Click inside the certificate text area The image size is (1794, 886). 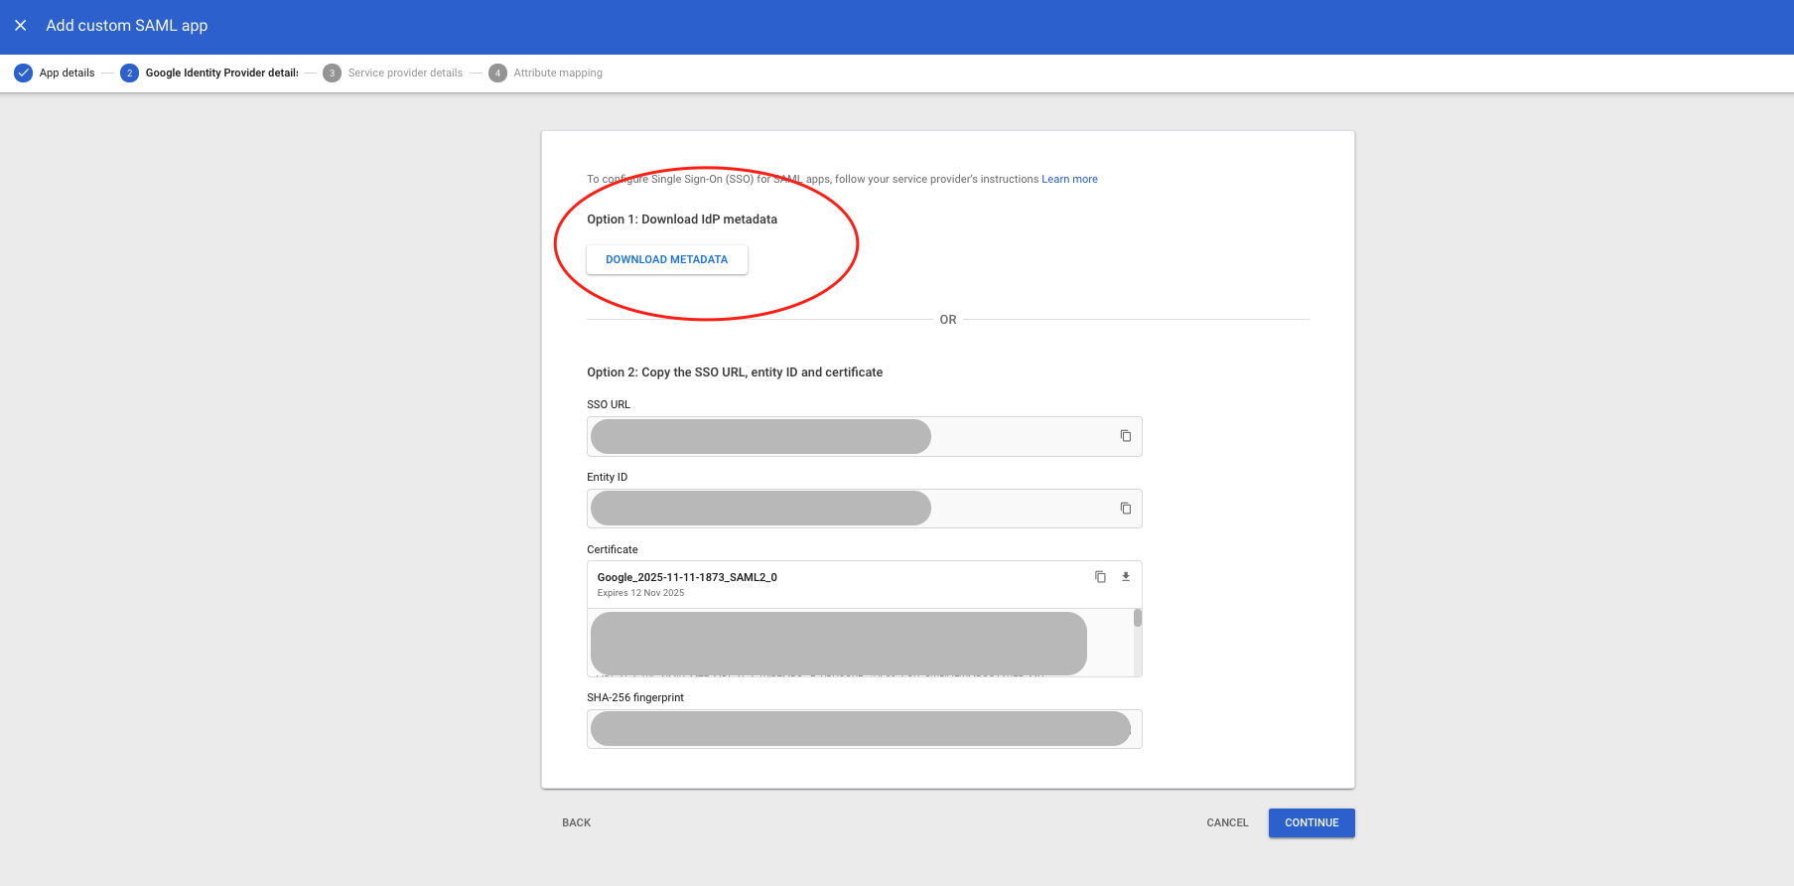pos(839,643)
